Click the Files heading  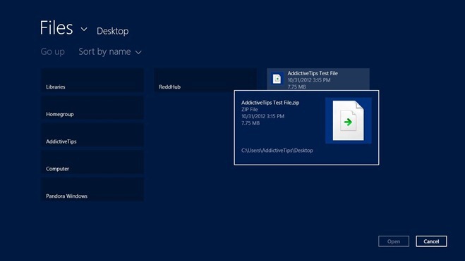pos(56,28)
